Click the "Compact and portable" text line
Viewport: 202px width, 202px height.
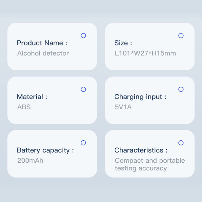[150, 161]
